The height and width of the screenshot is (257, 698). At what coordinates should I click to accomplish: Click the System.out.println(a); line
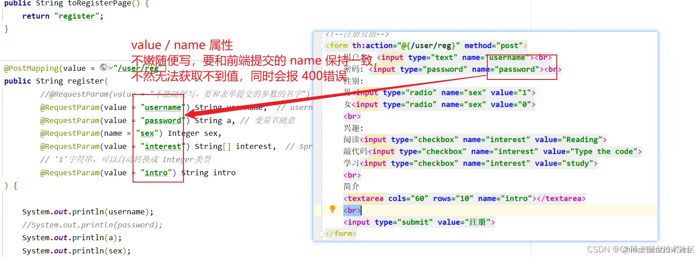tap(72, 238)
